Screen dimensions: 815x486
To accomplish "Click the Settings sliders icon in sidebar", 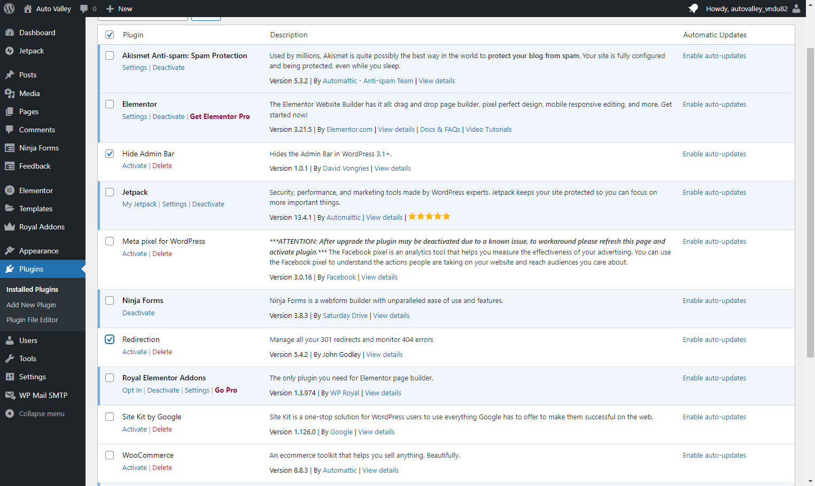I will coord(10,377).
